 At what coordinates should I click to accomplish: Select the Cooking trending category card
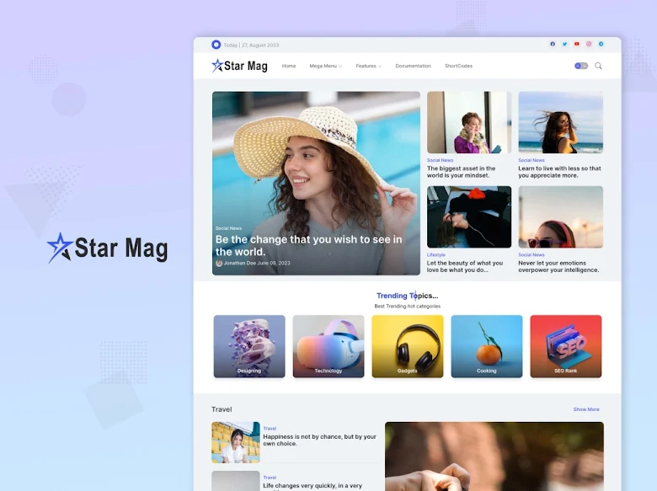[487, 346]
